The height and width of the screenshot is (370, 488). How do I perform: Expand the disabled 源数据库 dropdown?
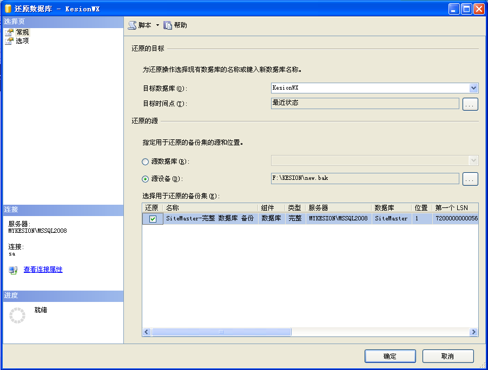[x=473, y=160]
